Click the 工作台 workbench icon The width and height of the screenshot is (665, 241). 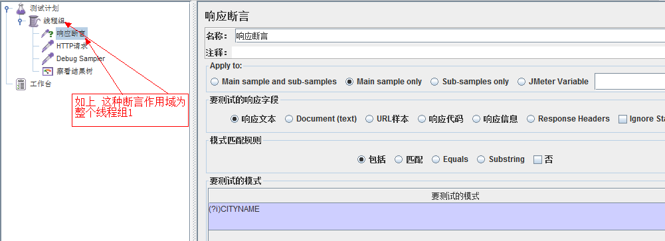tap(21, 84)
